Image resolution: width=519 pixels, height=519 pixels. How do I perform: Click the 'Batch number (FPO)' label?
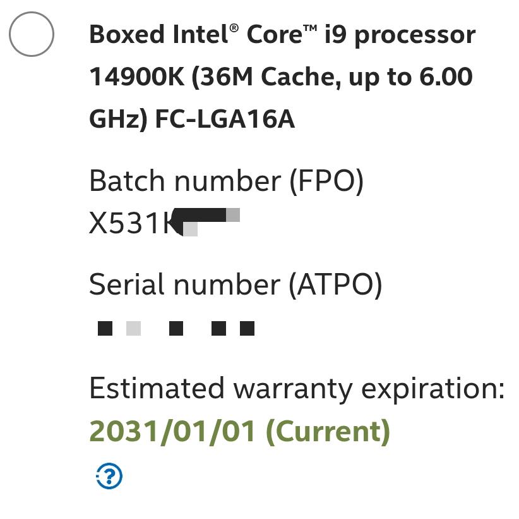click(x=226, y=181)
